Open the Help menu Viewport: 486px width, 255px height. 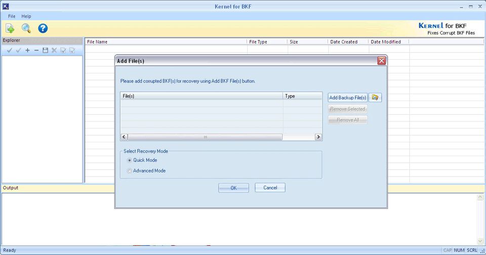pyautogui.click(x=26, y=16)
